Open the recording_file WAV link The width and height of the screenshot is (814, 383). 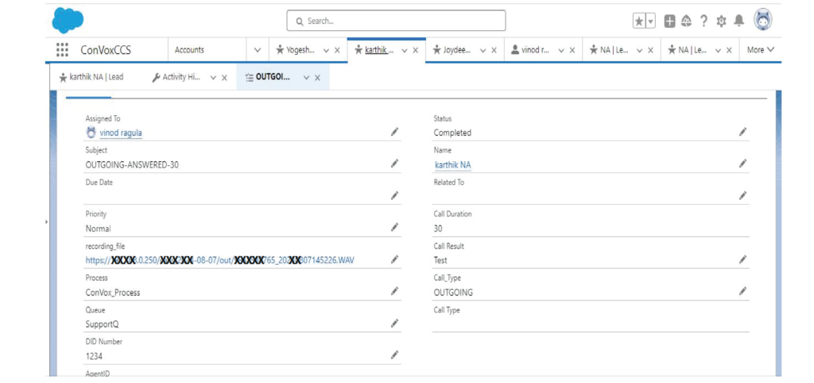pos(223,260)
